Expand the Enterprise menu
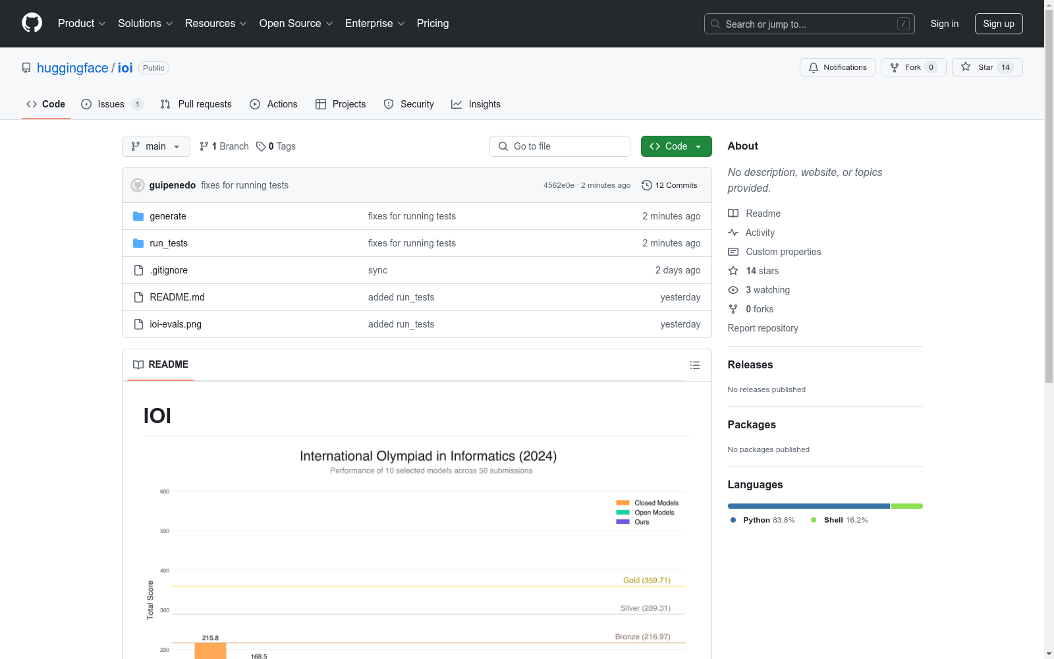 [x=375, y=24]
